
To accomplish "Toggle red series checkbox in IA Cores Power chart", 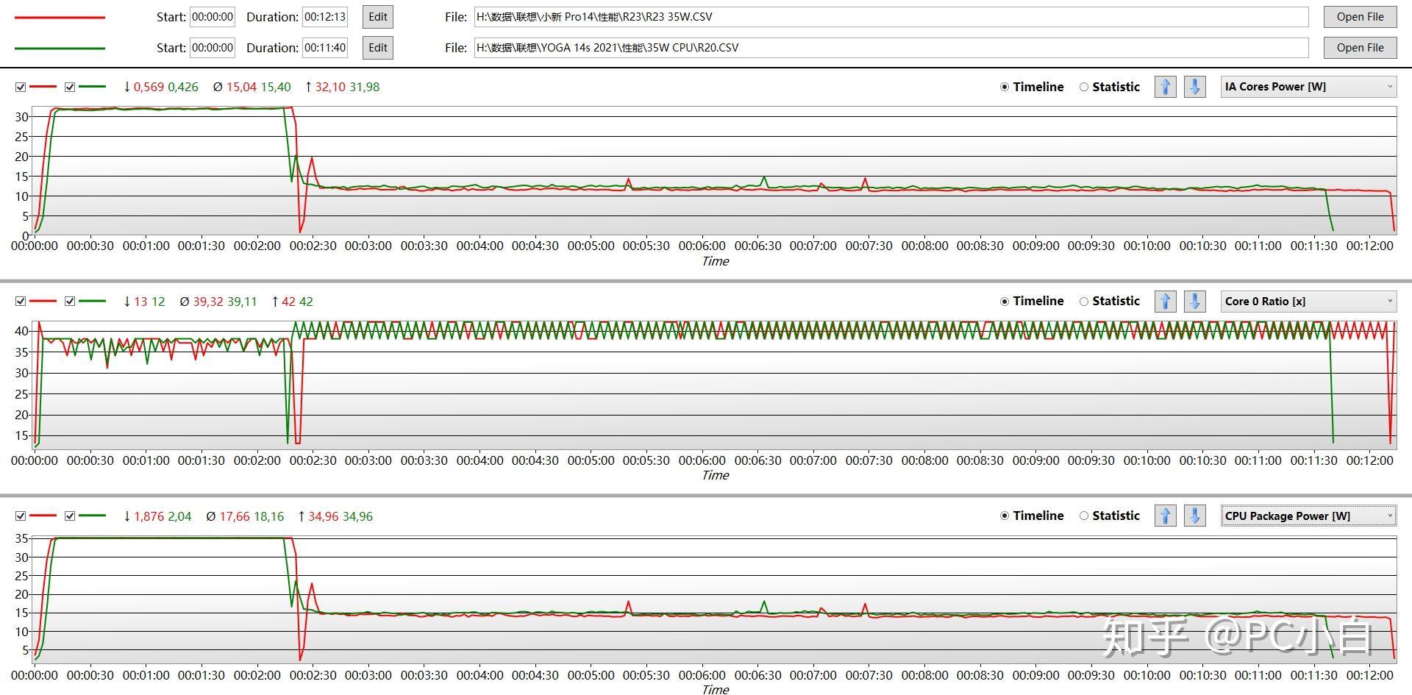I will click(21, 87).
